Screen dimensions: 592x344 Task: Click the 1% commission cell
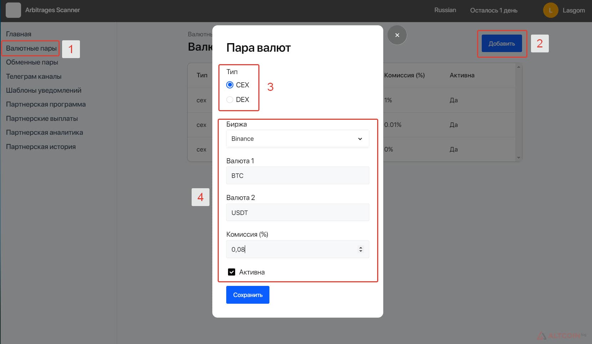[388, 100]
